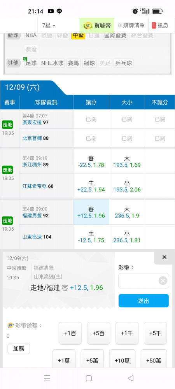Viewport: 175px width, 389px height.
Task: Close the bet slip panel
Action: click(164, 257)
